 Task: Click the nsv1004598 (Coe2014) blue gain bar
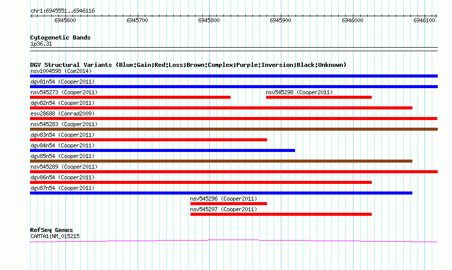coord(234,76)
